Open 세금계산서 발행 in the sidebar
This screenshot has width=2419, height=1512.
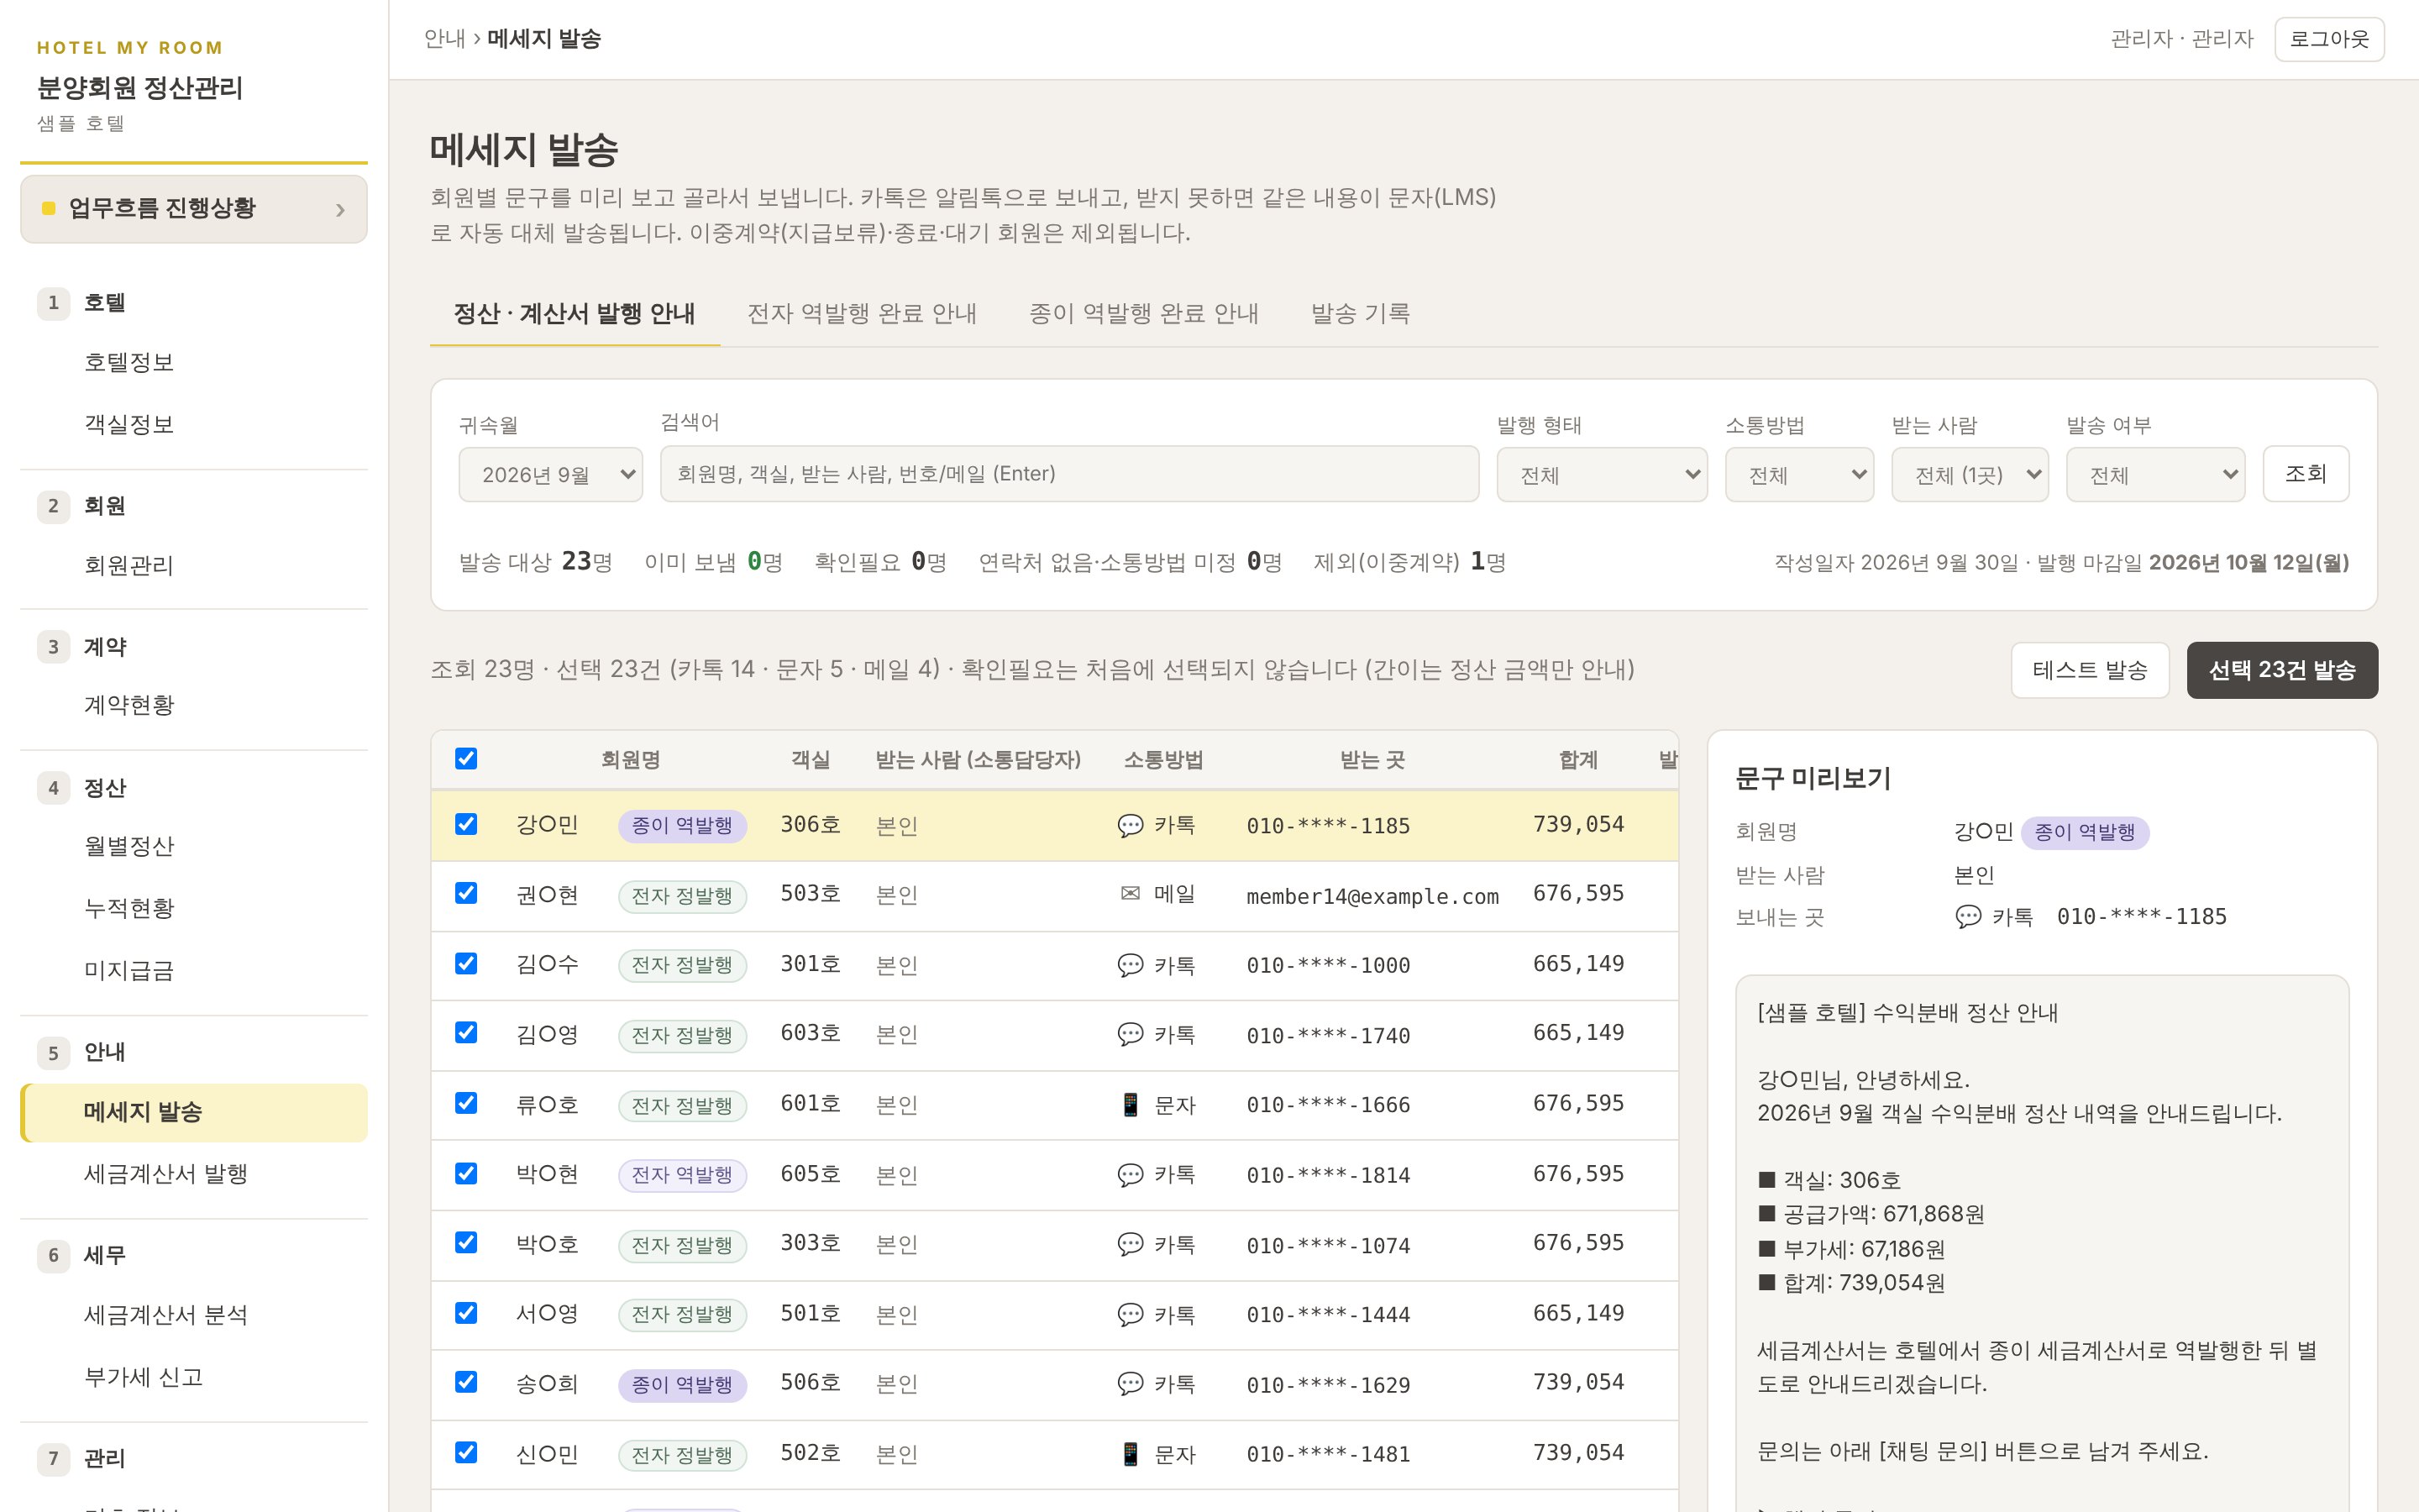coord(194,1173)
